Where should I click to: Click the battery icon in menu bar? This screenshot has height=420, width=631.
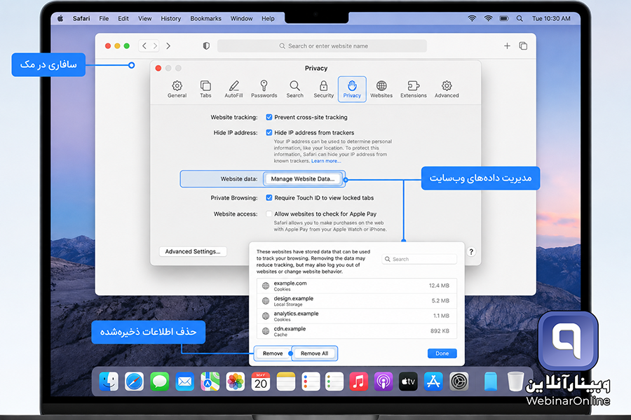(x=504, y=18)
